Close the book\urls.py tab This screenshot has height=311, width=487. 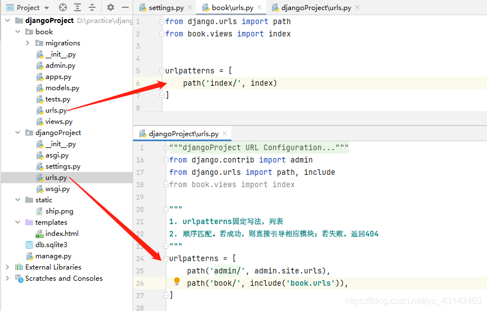click(260, 7)
